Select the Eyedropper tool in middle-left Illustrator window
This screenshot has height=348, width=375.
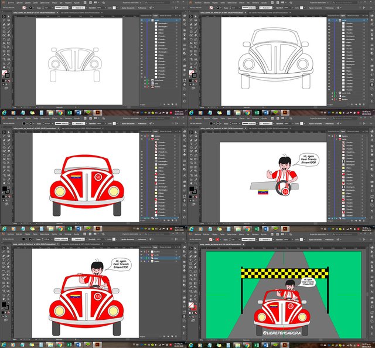4,171
